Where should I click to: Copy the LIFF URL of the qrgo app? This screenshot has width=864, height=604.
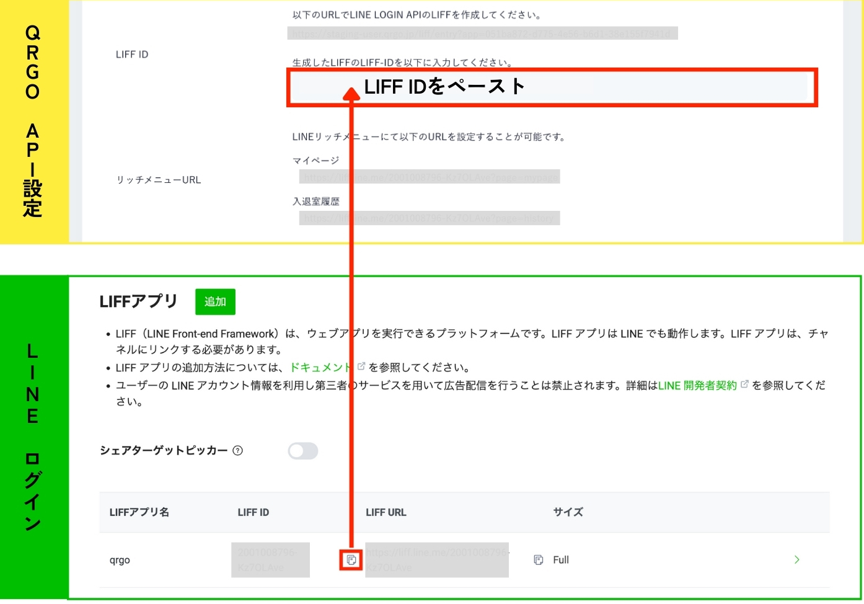[538, 560]
